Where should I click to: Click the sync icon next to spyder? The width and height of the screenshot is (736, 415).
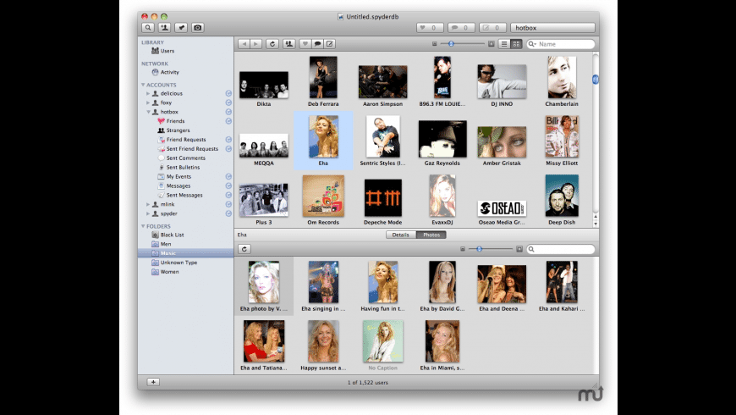click(x=228, y=213)
